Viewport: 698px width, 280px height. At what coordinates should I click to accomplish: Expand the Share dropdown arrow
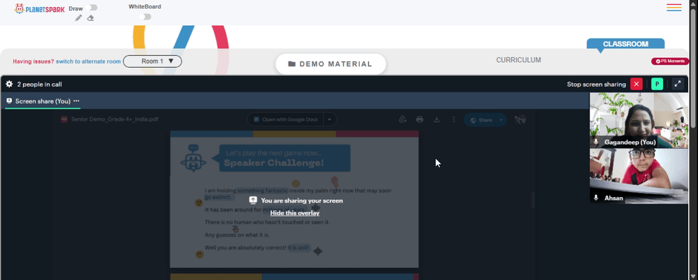click(x=501, y=119)
